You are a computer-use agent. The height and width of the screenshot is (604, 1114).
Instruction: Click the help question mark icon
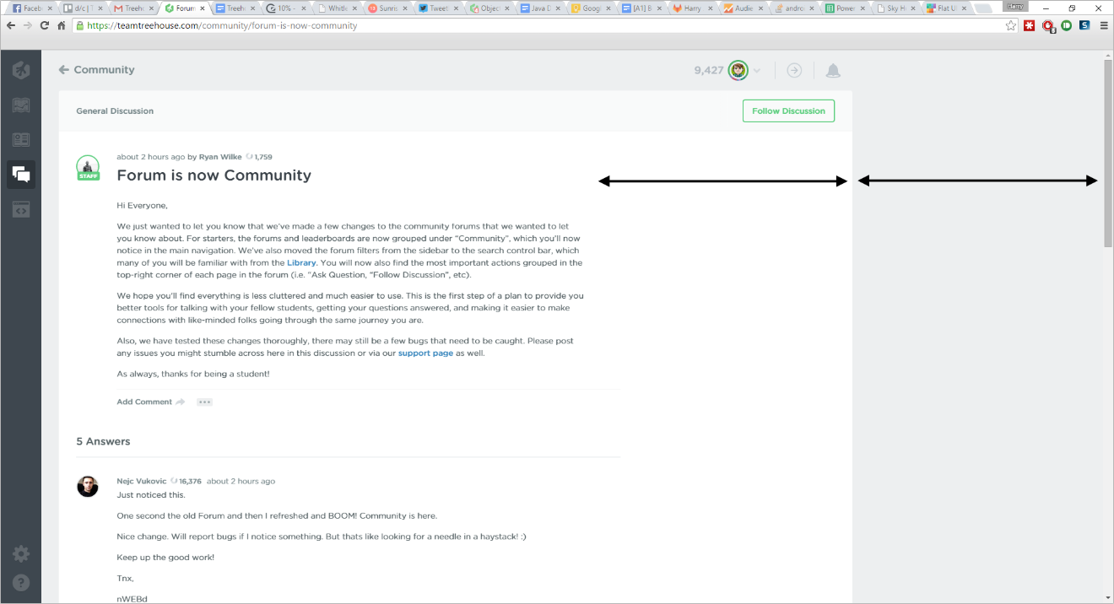coord(21,583)
